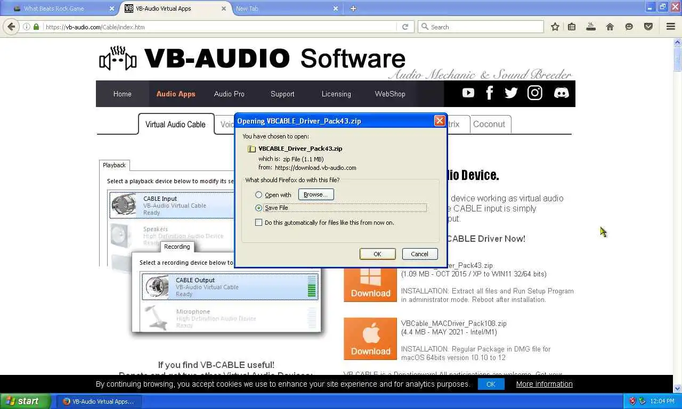This screenshot has width=682, height=409.
Task: Click the VBCABLE_Driver_Pack43.zip filename in dialog
Action: [x=300, y=149]
